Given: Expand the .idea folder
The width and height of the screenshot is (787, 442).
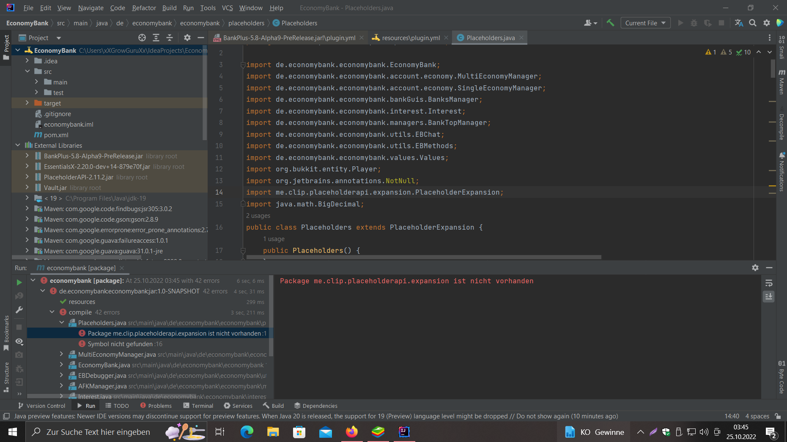Looking at the screenshot, I should click(x=27, y=61).
